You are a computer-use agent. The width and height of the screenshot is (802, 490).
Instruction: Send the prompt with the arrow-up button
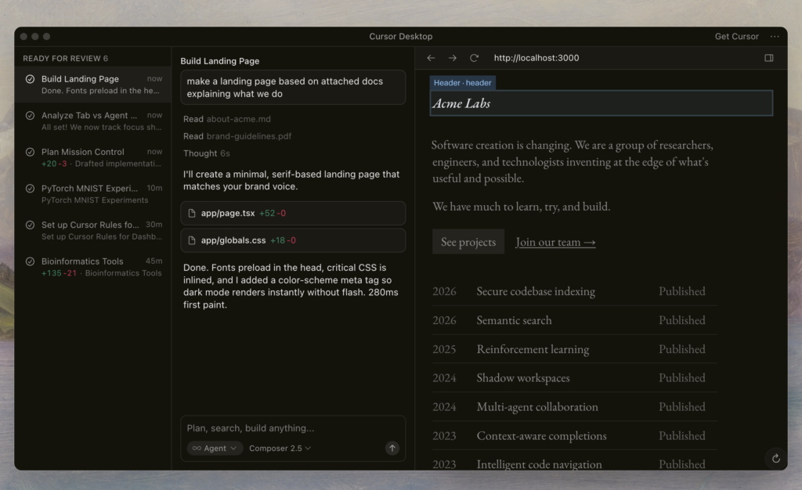(392, 448)
